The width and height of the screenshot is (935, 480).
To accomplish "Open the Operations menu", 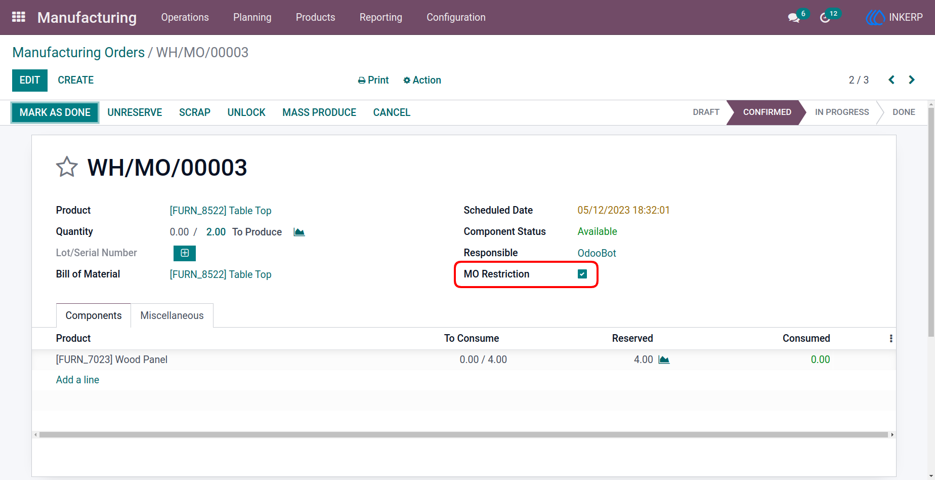I will coord(185,17).
